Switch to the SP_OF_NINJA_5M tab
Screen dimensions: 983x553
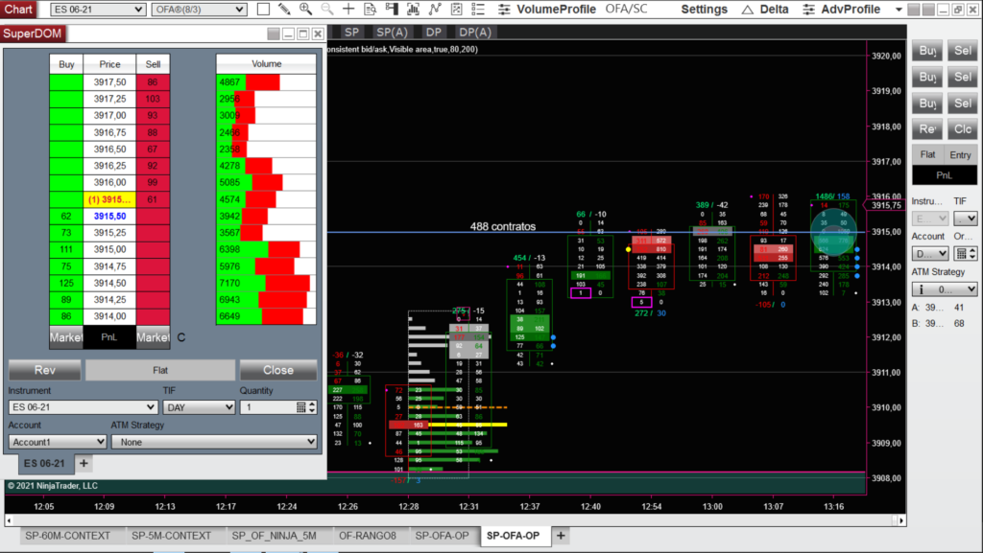274,536
